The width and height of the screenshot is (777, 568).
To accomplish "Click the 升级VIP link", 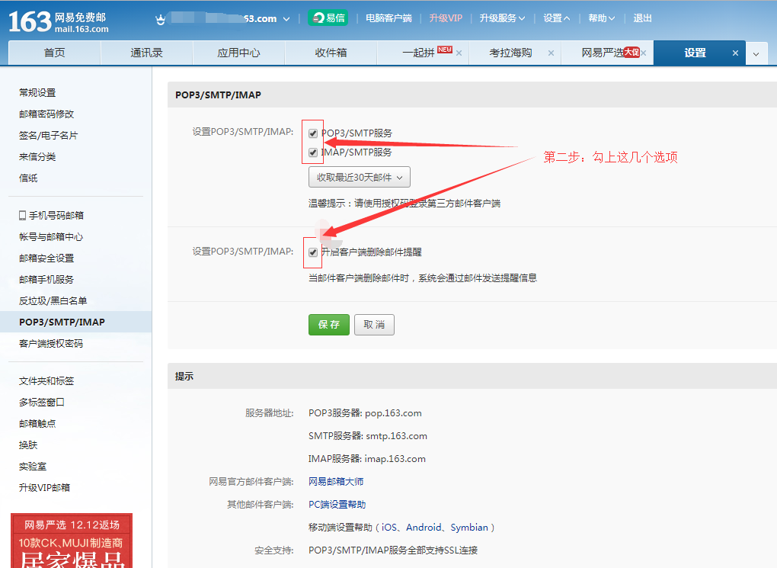I will point(446,18).
